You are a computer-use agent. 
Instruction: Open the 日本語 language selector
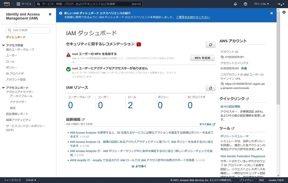tap(31, 180)
